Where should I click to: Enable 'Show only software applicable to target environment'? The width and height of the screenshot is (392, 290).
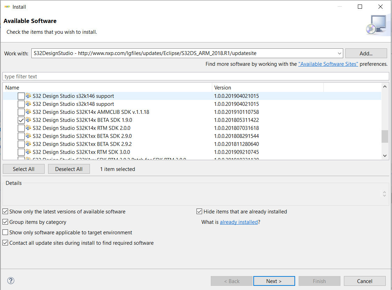(x=6, y=233)
